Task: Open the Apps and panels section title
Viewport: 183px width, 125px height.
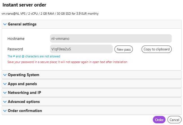Action: [x=22, y=84]
